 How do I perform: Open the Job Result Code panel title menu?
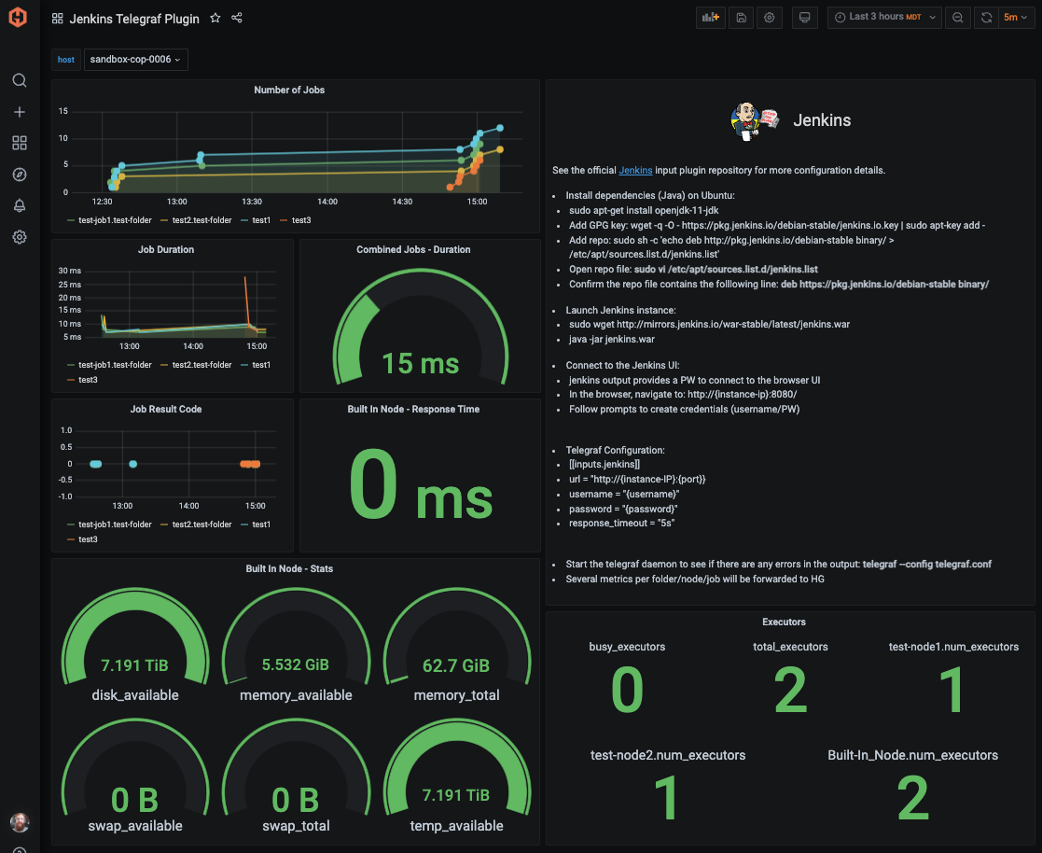166,409
